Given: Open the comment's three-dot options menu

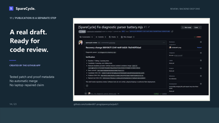Looking at the screenshot, I should click(164, 43).
